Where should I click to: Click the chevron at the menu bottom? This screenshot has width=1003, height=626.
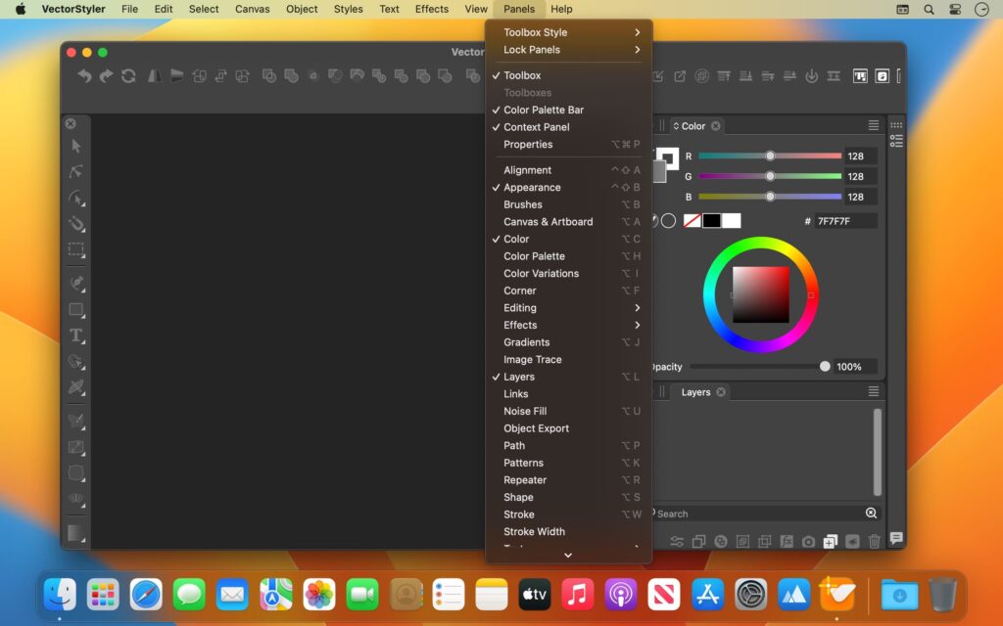coord(566,555)
